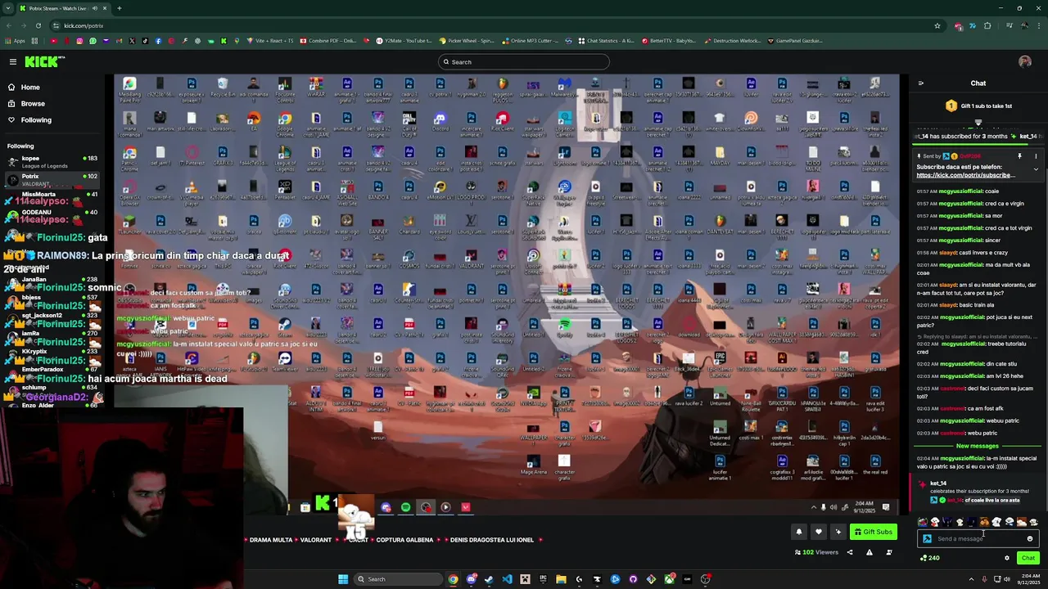1048x589 pixels.
Task: Expand the gift leaderboard arrow
Action: [978, 123]
